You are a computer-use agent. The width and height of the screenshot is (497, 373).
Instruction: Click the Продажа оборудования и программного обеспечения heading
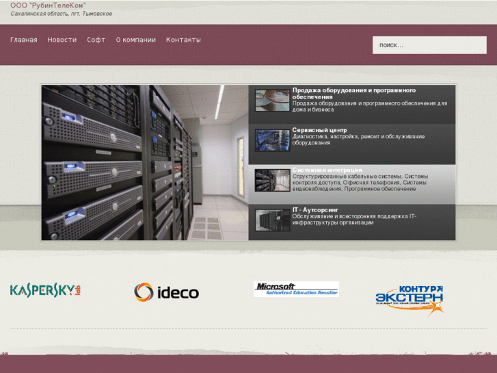(353, 93)
